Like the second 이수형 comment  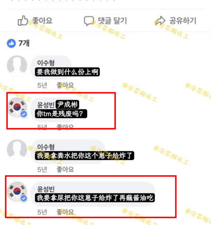click(65, 169)
